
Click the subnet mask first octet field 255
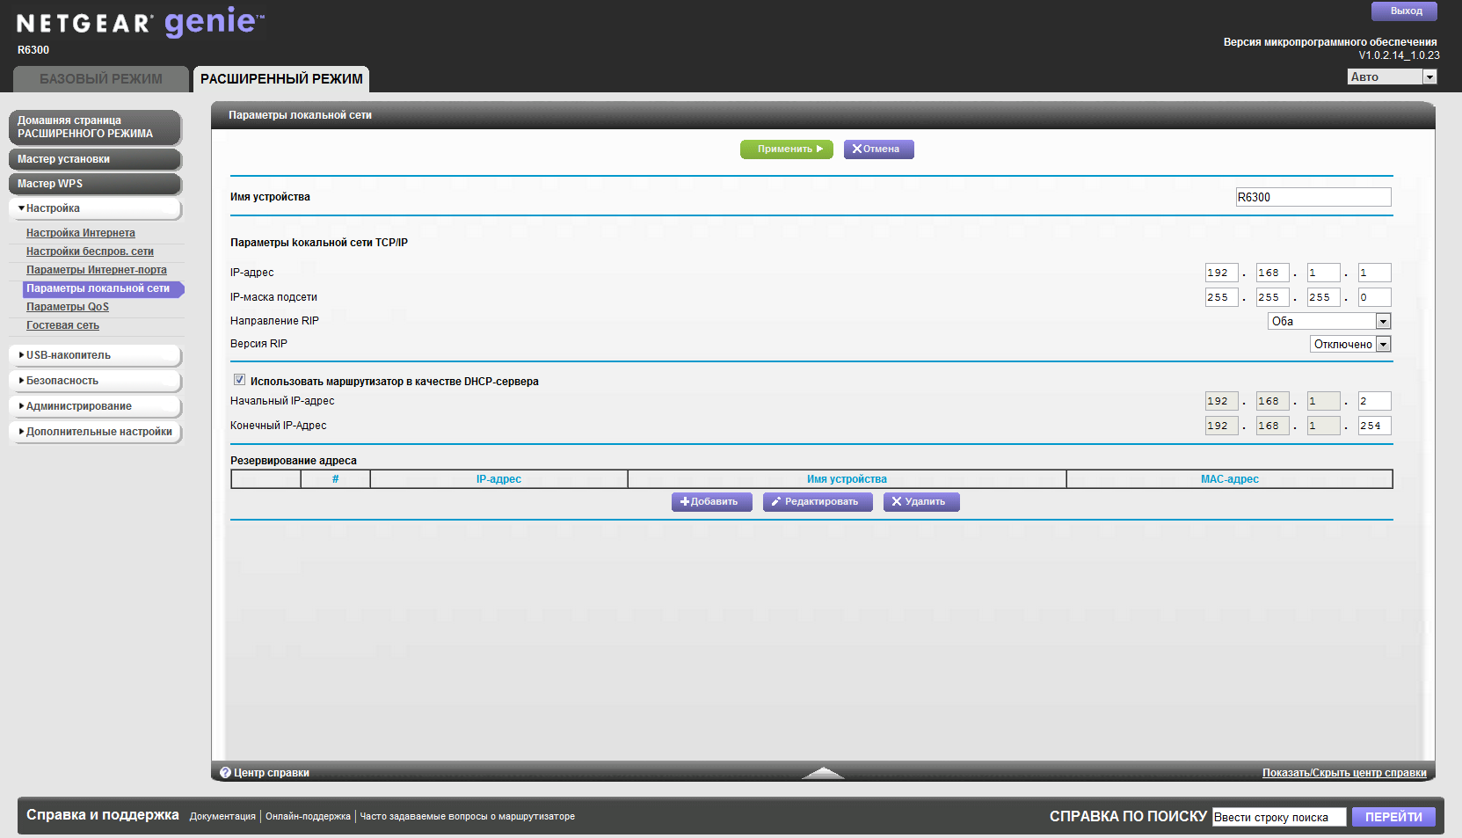point(1222,297)
